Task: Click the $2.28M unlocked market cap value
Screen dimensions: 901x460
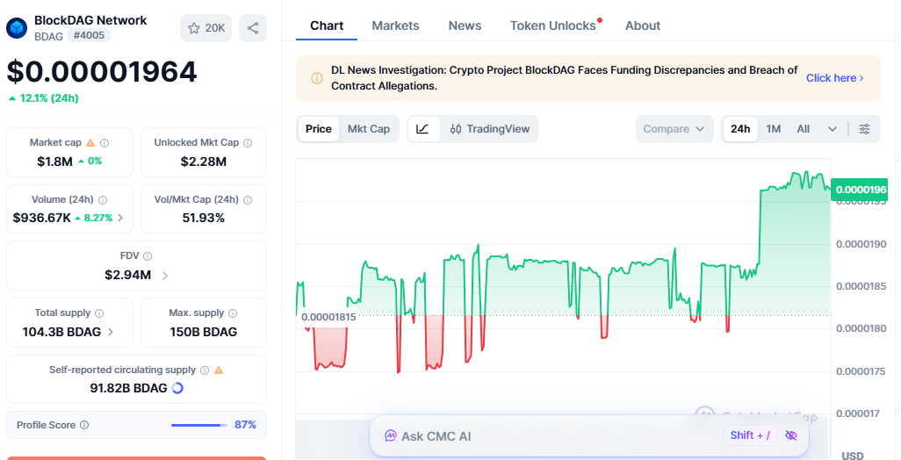Action: click(204, 162)
